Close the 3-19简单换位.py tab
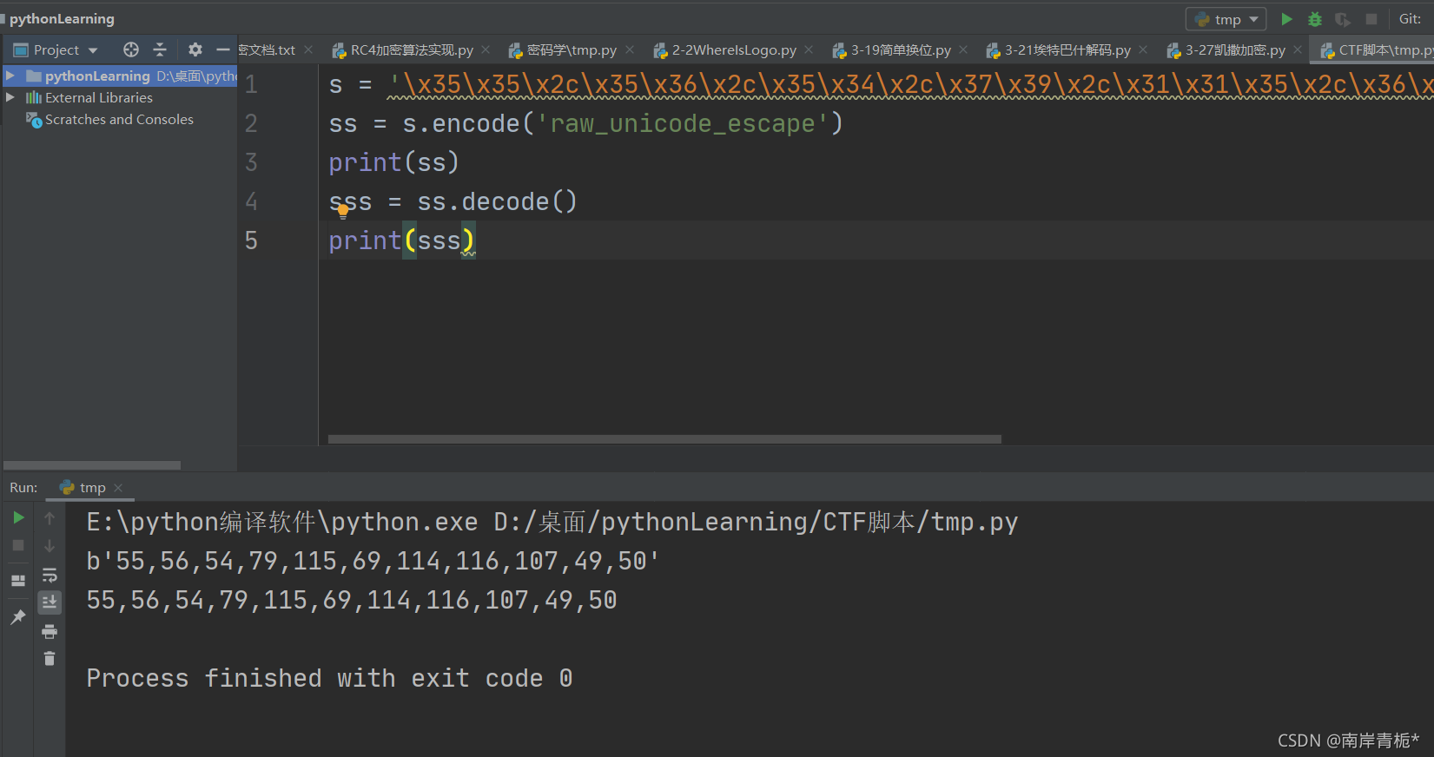Image resolution: width=1434 pixels, height=757 pixels. click(x=963, y=49)
